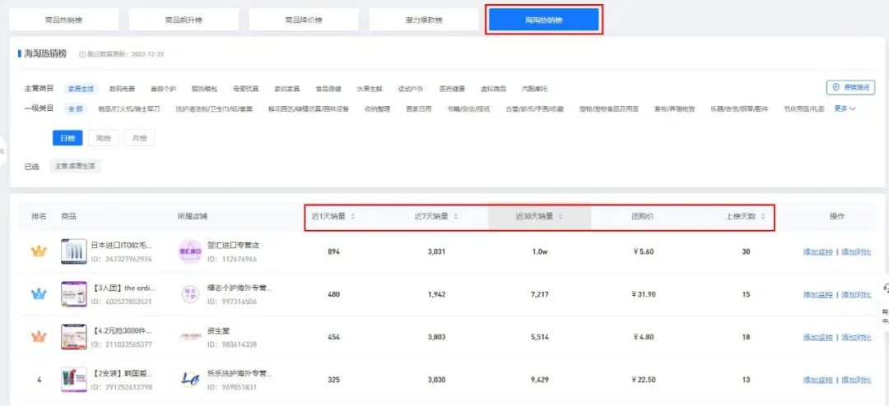Click 添加对比 for 乐乐洗护 row

(856, 380)
